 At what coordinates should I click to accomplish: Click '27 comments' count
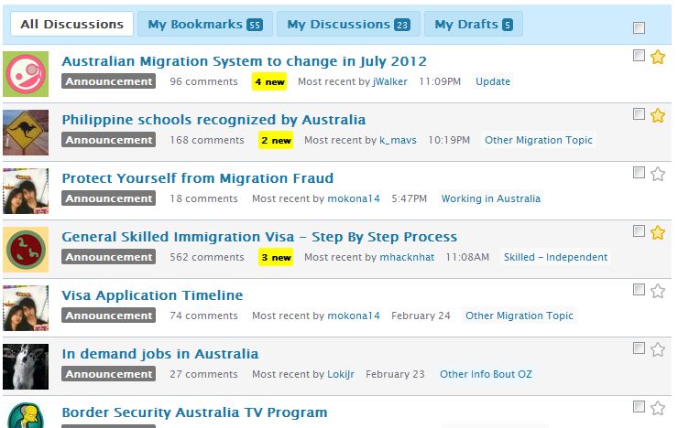click(x=203, y=374)
